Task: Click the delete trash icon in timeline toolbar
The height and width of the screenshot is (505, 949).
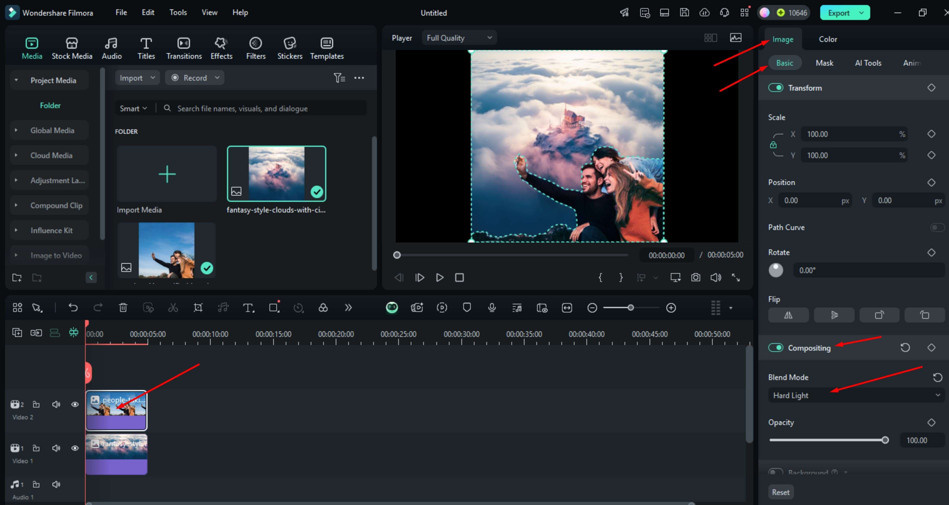Action: point(123,307)
